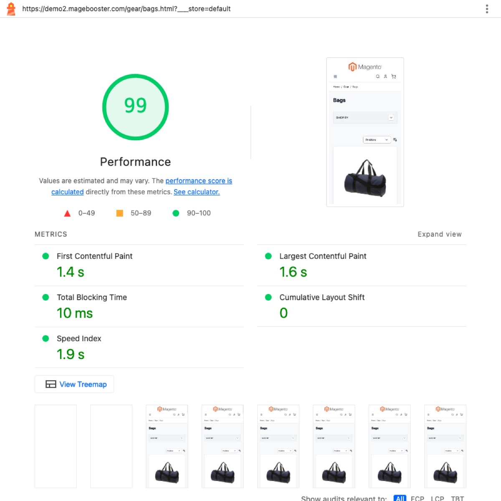This screenshot has height=501, width=501.
Task: Click the "METRICS" section heading
Action: click(51, 234)
